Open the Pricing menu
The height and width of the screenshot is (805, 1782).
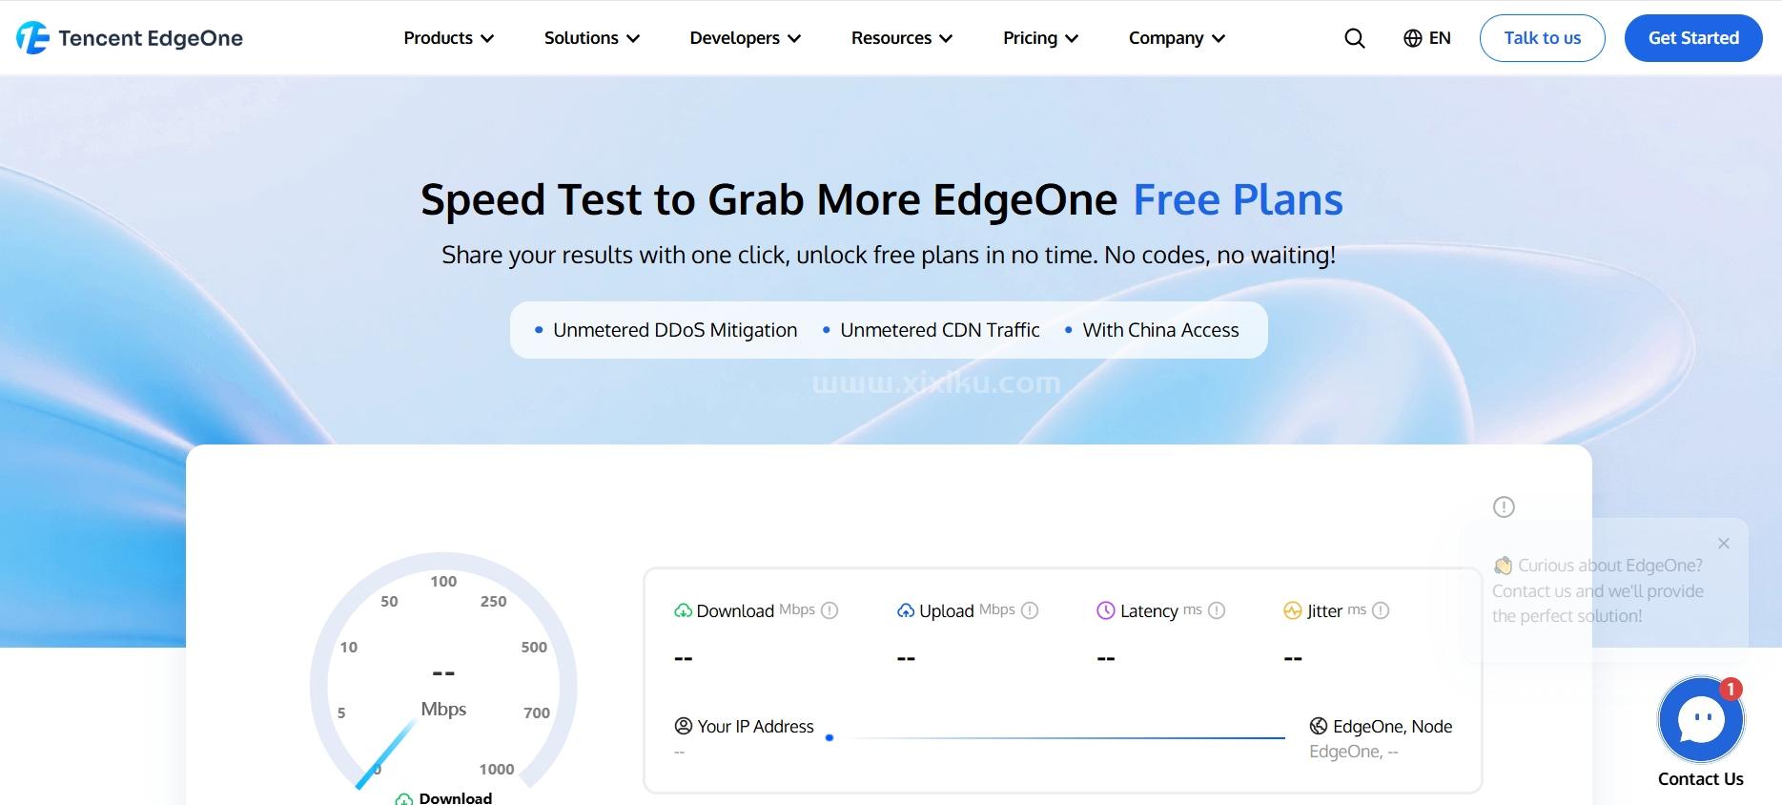click(x=1040, y=38)
